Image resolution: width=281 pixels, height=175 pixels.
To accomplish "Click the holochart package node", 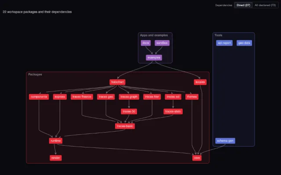I will coord(117,82).
